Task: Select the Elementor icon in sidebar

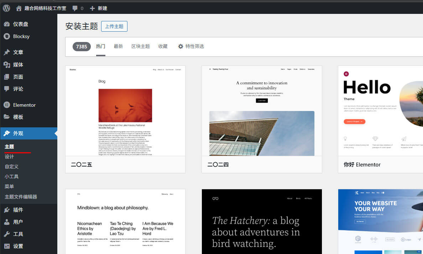Action: click(6, 105)
